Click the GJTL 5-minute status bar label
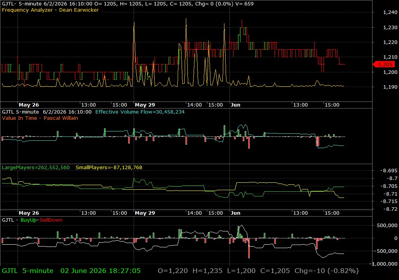Image resolution: width=399 pixels, height=280 pixels. point(28,271)
